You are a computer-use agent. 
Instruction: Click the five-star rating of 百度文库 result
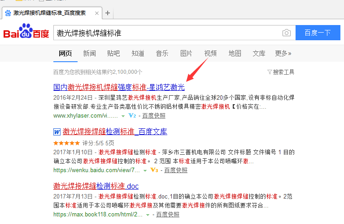tap(66, 143)
